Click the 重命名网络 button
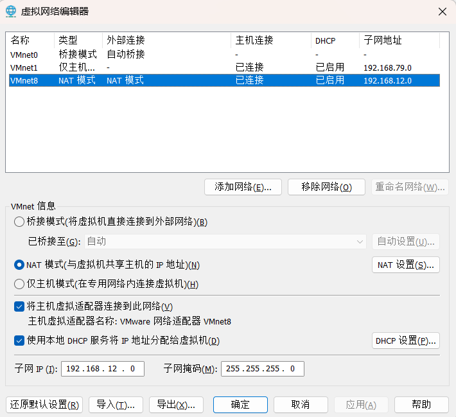 coord(410,187)
